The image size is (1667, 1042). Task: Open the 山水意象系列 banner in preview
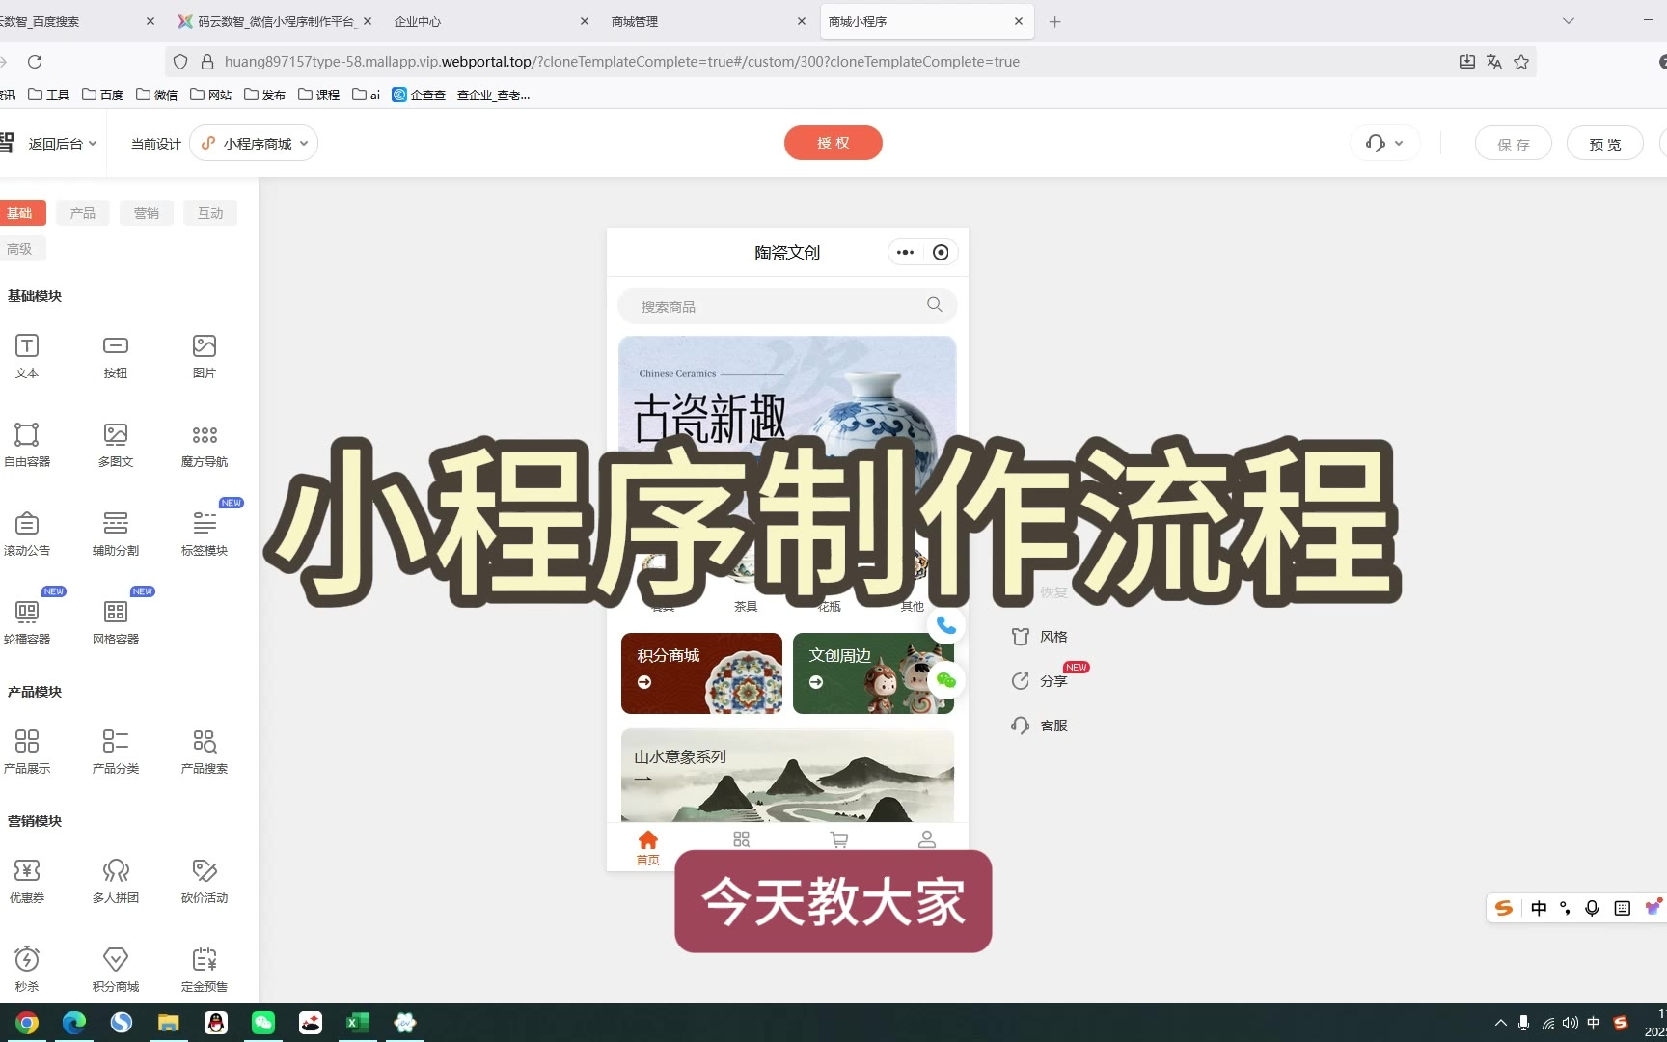(787, 776)
